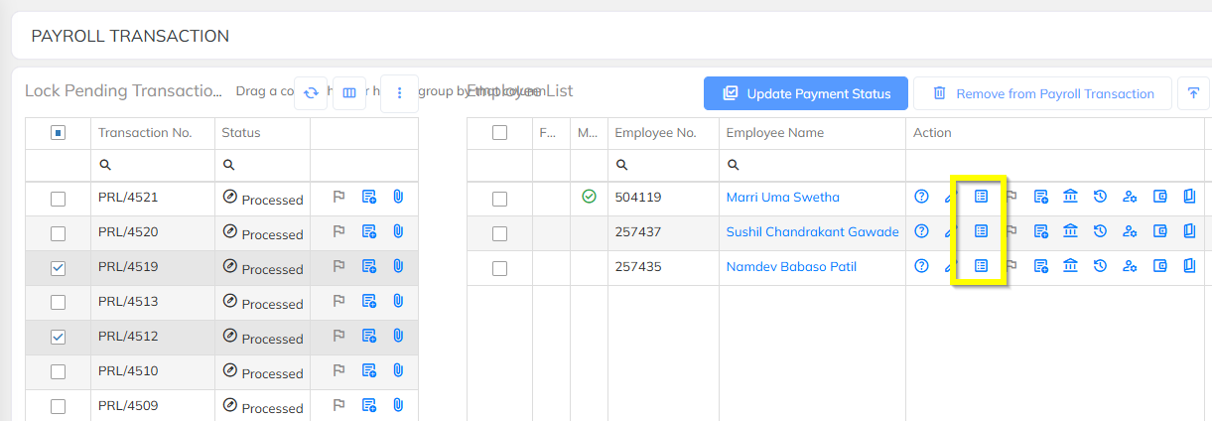Check the box for PRL/4513

pyautogui.click(x=58, y=303)
